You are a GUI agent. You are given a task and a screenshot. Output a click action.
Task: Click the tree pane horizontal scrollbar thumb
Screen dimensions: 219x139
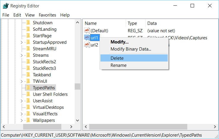pos(42,127)
